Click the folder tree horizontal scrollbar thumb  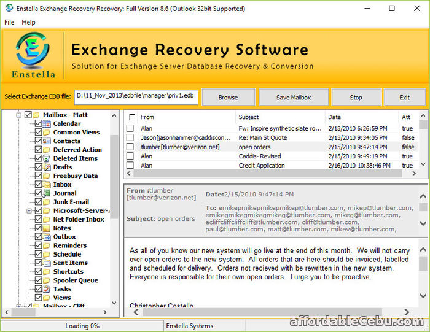tap(23, 312)
